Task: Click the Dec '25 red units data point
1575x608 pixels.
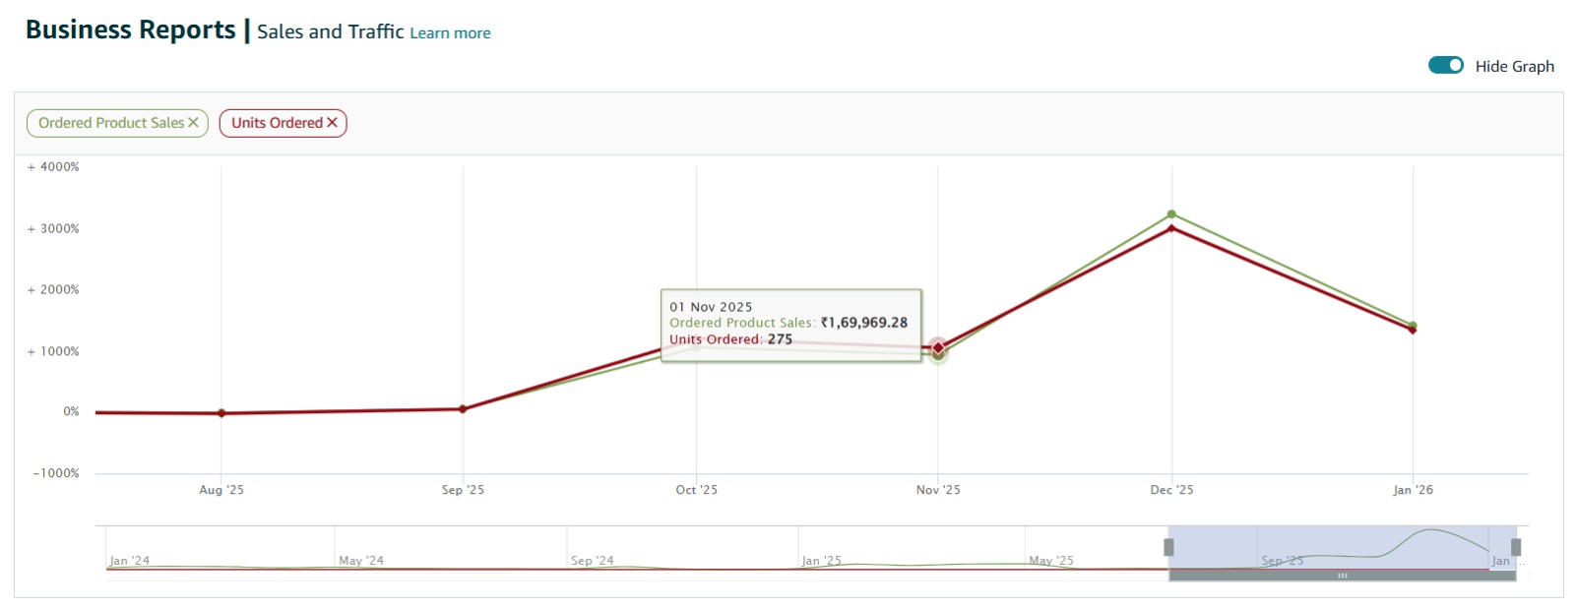Action: click(1171, 228)
